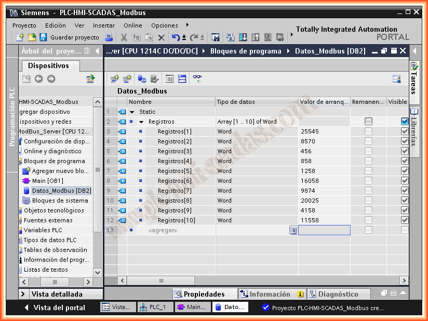Click start value field of the agregar row

[x=324, y=230]
